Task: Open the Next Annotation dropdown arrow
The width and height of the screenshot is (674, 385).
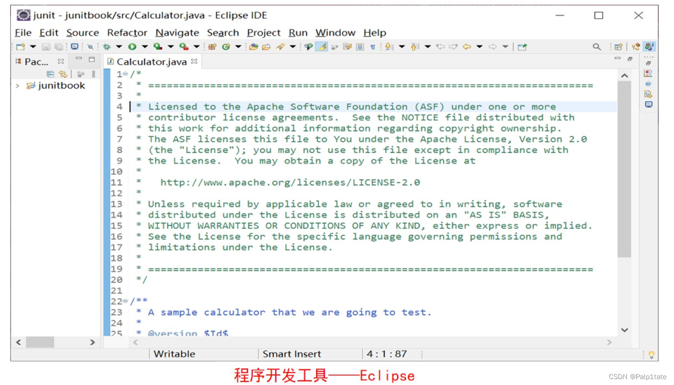Action: (401, 47)
